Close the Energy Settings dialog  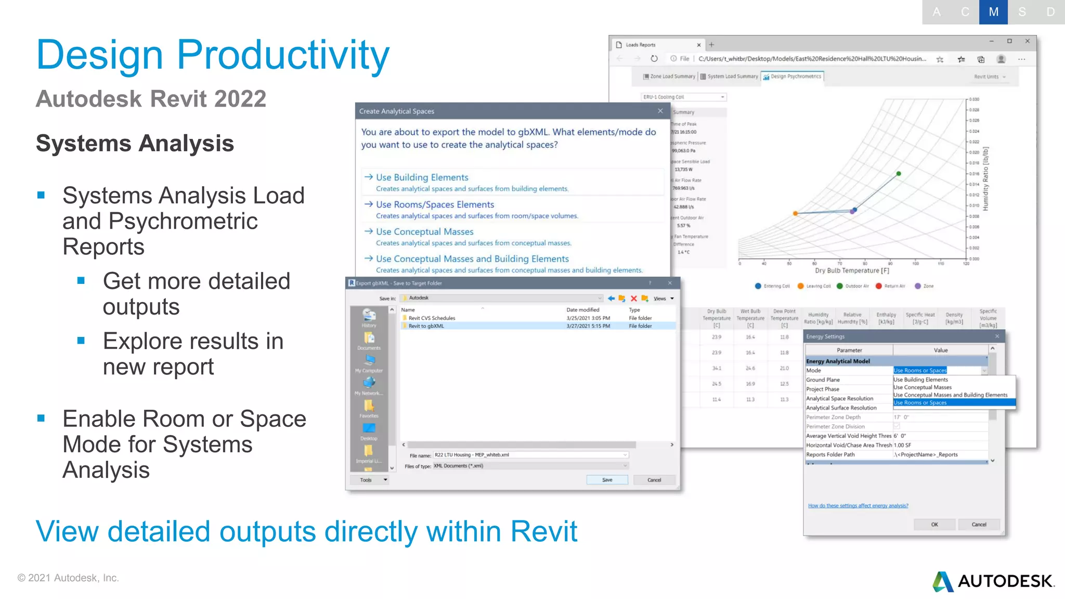click(x=997, y=336)
